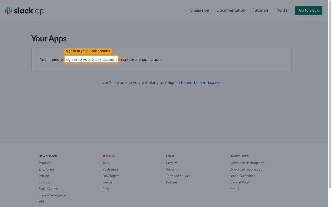Viewport: 332px width, 207px height.
Task: Open the Slack Guides footer link
Action: click(48, 189)
